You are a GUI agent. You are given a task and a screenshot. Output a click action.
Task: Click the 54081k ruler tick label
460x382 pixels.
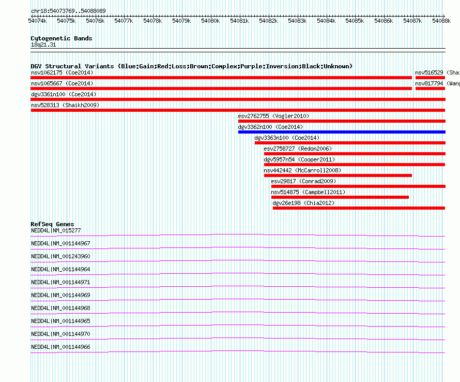pos(239,21)
